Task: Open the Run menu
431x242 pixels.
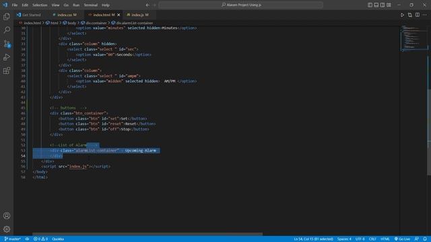Action: [76, 5]
